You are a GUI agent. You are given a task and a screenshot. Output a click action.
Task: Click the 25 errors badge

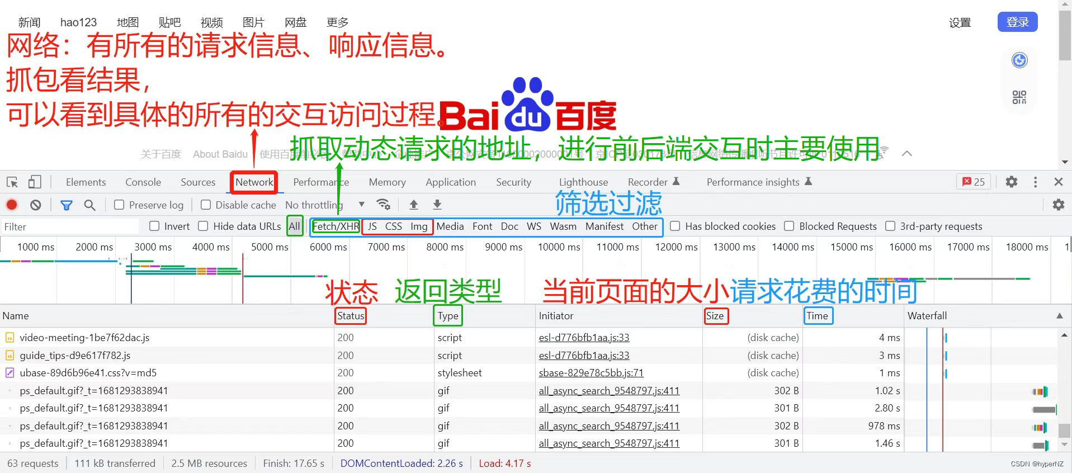(974, 182)
